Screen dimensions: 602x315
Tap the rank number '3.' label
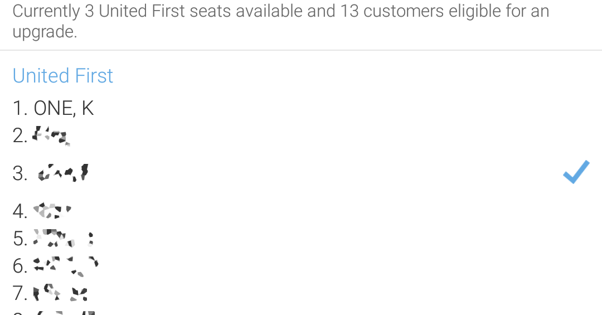20,173
